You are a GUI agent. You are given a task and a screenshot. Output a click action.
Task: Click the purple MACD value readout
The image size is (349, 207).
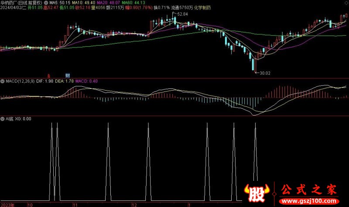click(x=87, y=81)
